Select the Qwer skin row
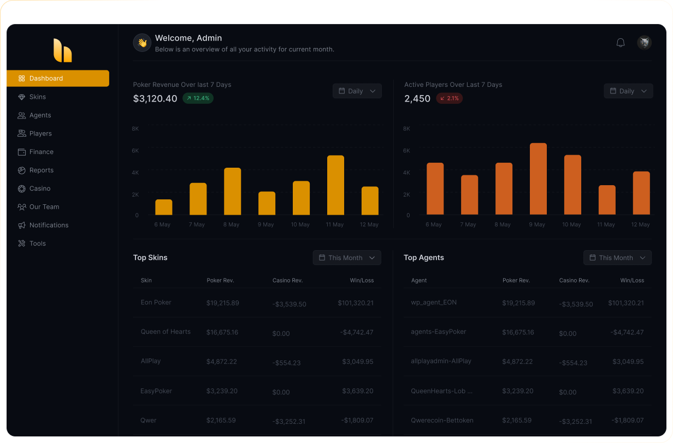The image size is (673, 443). pos(257,421)
